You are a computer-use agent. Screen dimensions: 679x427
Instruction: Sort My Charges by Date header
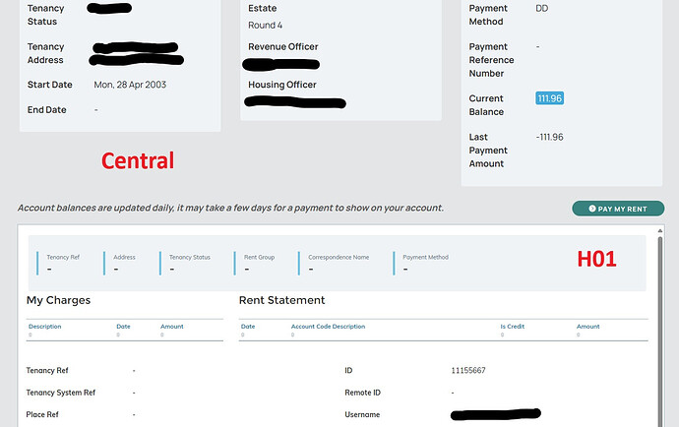(x=123, y=327)
